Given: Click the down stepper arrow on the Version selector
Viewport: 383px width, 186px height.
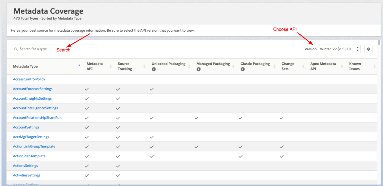Looking at the screenshot, I should click(x=358, y=50).
